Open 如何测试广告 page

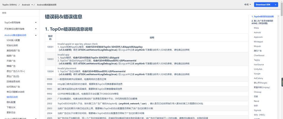13,87
